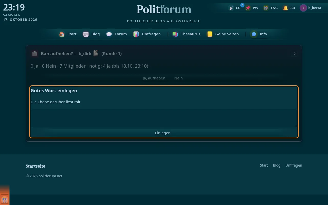Click the orange people icon at bottom-left corner

tap(4, 199)
